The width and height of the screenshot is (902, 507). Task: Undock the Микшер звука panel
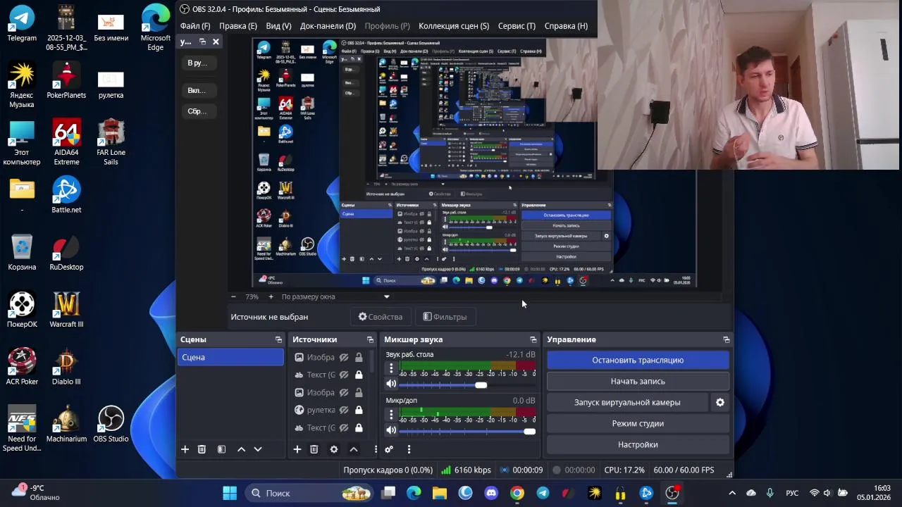coord(533,339)
